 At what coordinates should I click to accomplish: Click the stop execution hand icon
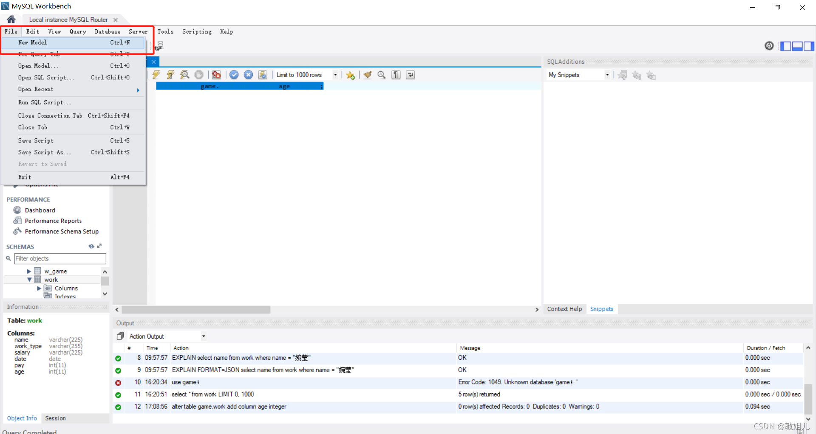(199, 75)
